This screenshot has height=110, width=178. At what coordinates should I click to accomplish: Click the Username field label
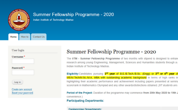pos(18,57)
